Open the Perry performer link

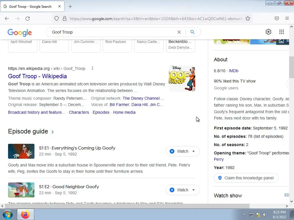tap(218, 159)
